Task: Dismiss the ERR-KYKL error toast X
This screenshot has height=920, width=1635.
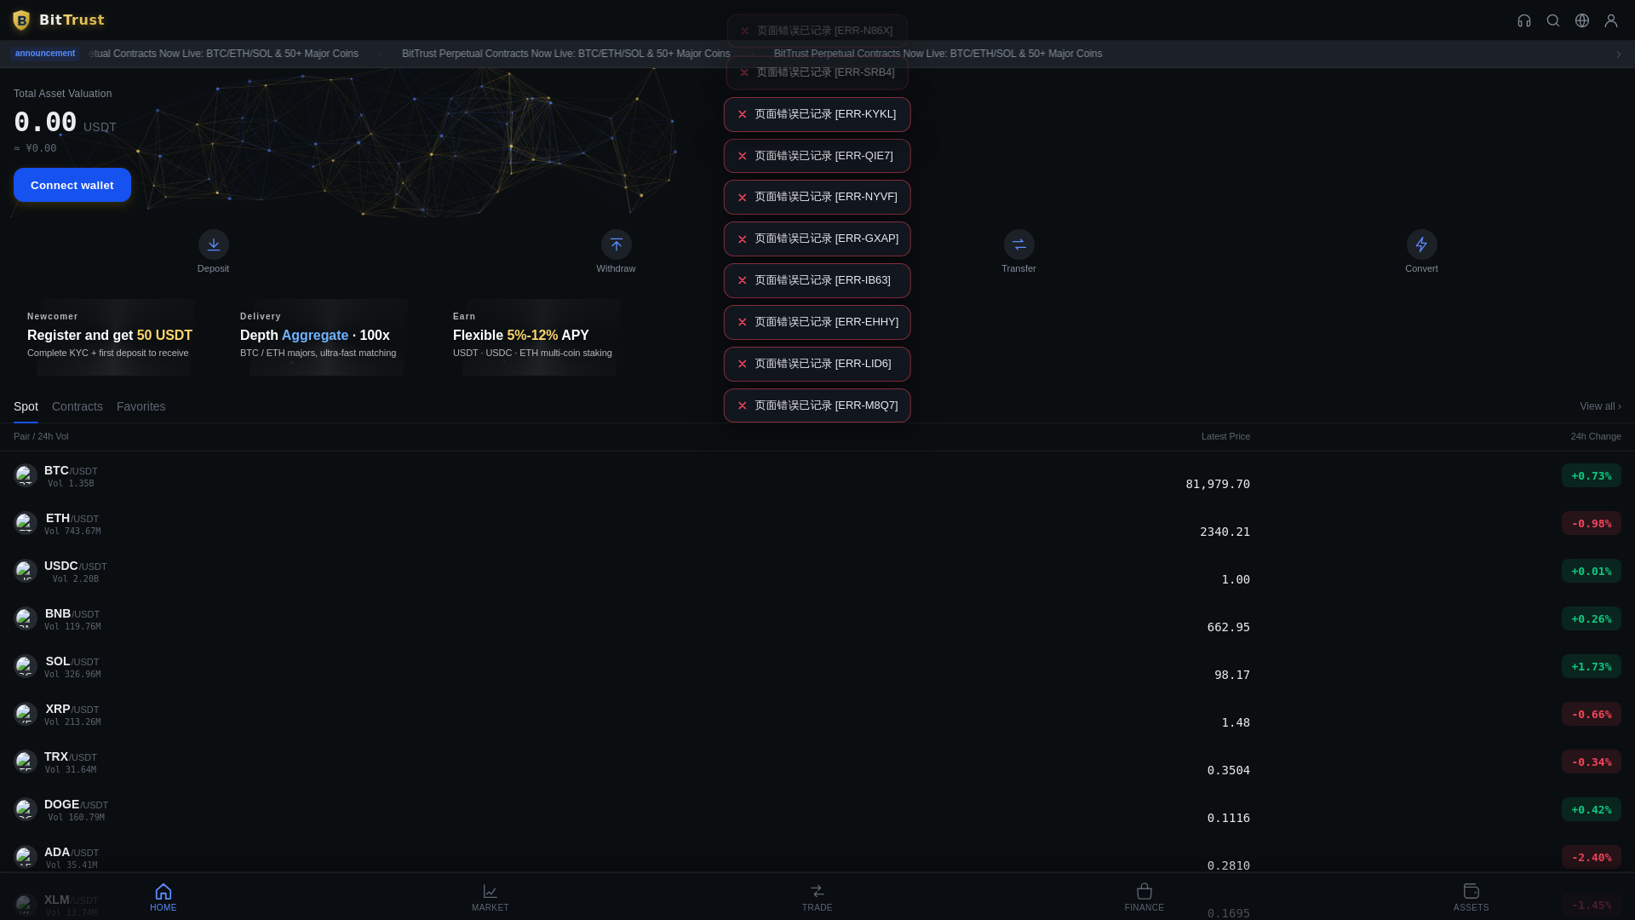Action: point(743,114)
